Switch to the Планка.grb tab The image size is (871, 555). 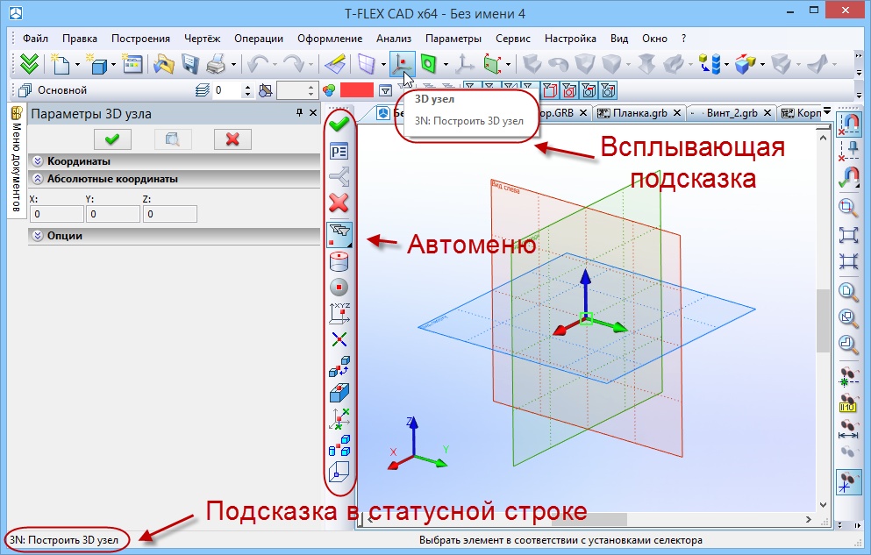coord(640,112)
